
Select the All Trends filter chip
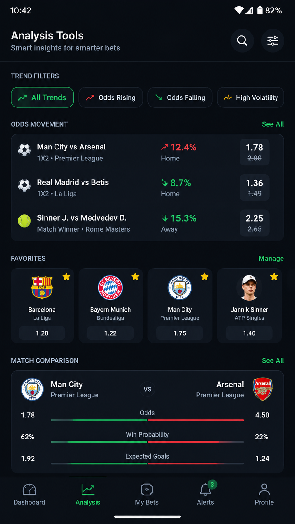(42, 97)
